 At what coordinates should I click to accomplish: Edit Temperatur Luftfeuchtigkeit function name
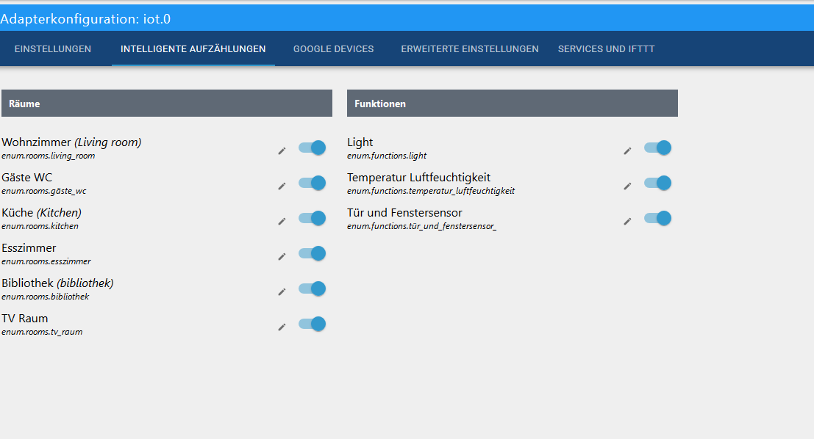click(x=627, y=186)
